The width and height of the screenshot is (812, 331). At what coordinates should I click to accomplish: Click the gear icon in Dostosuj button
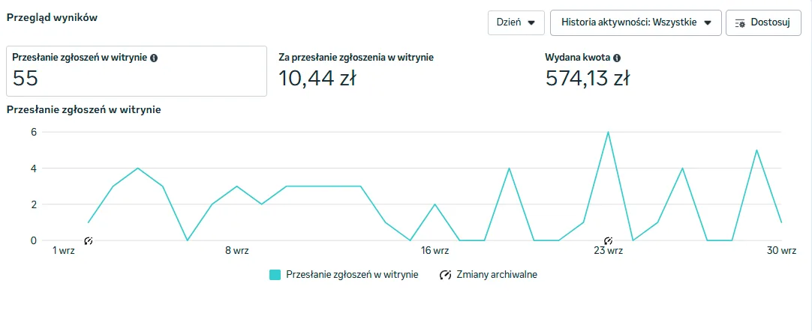740,23
